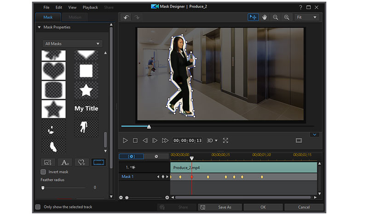Collapse the Mask Properties section
This screenshot has height=215, width=368.
pyautogui.click(x=39, y=27)
